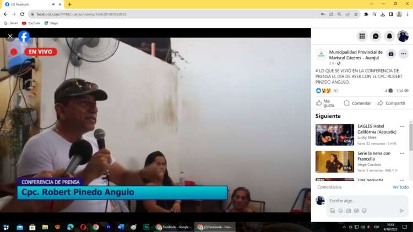Click the Compartir button
The image size is (413, 232).
click(x=391, y=103)
